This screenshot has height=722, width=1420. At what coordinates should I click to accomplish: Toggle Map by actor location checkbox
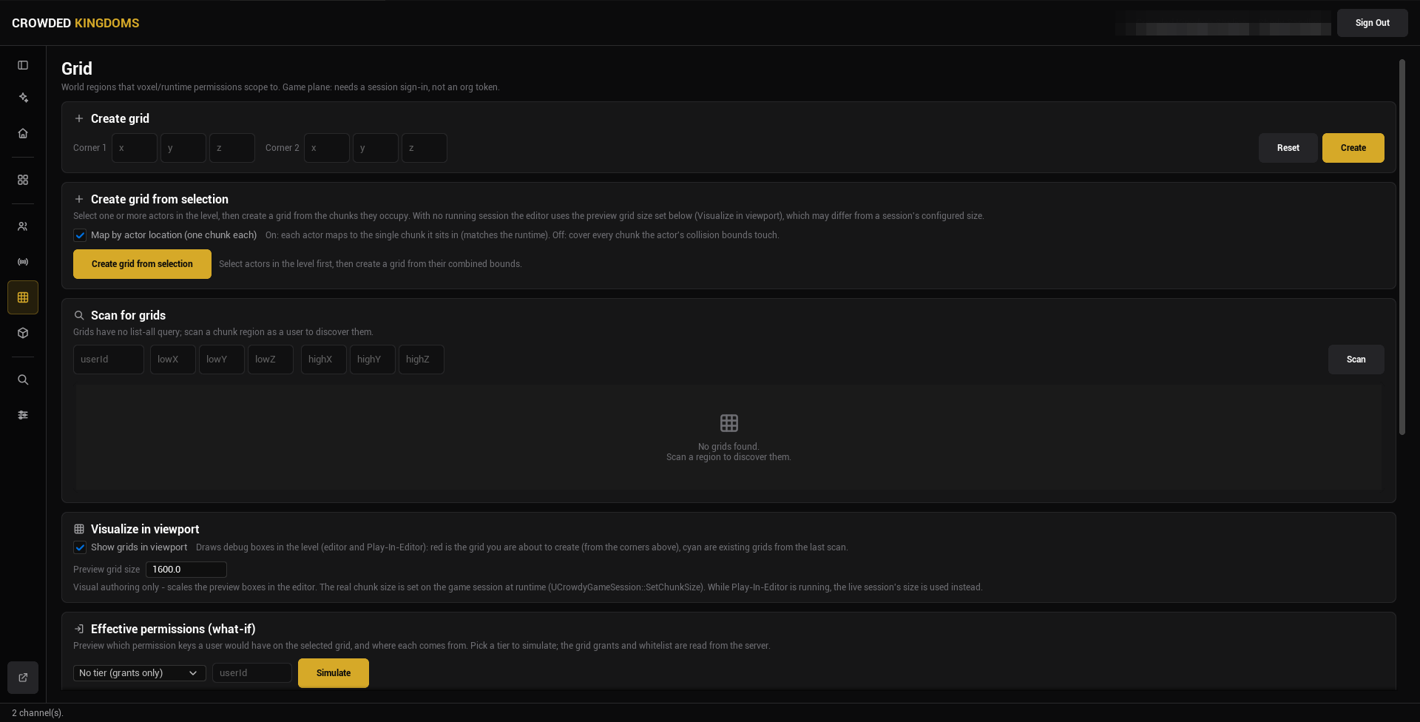point(80,235)
